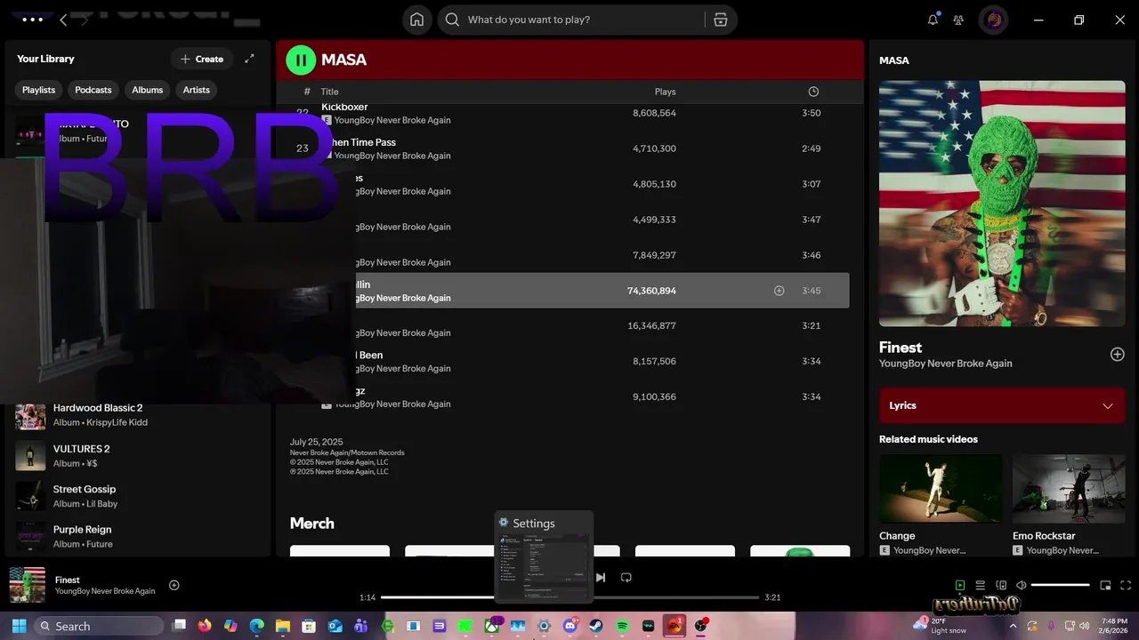This screenshot has height=640, width=1139.
Task: Expand Your Library to full view
Action: (x=249, y=59)
